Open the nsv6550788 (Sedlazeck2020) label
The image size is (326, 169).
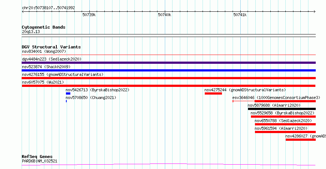pos(283,121)
